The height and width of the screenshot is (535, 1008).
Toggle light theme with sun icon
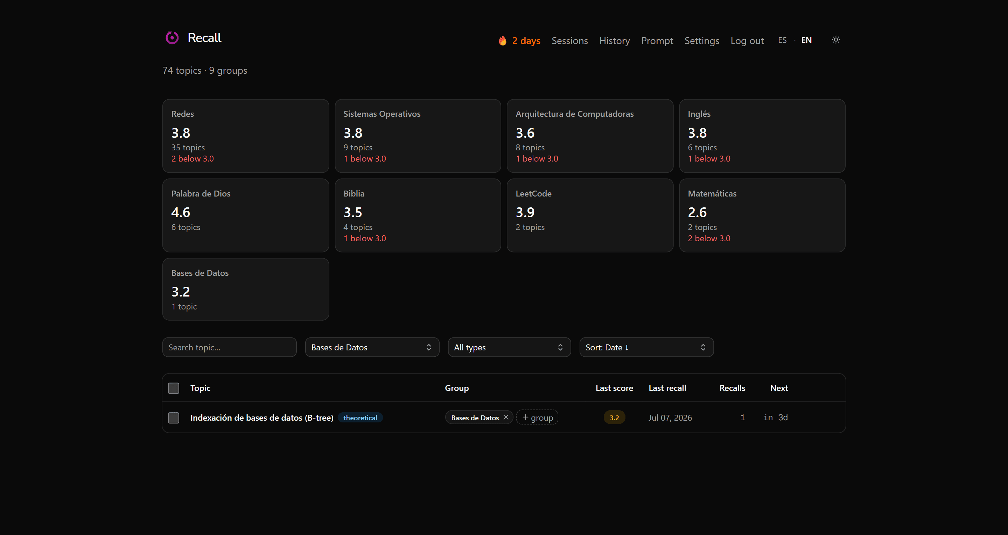click(x=835, y=40)
